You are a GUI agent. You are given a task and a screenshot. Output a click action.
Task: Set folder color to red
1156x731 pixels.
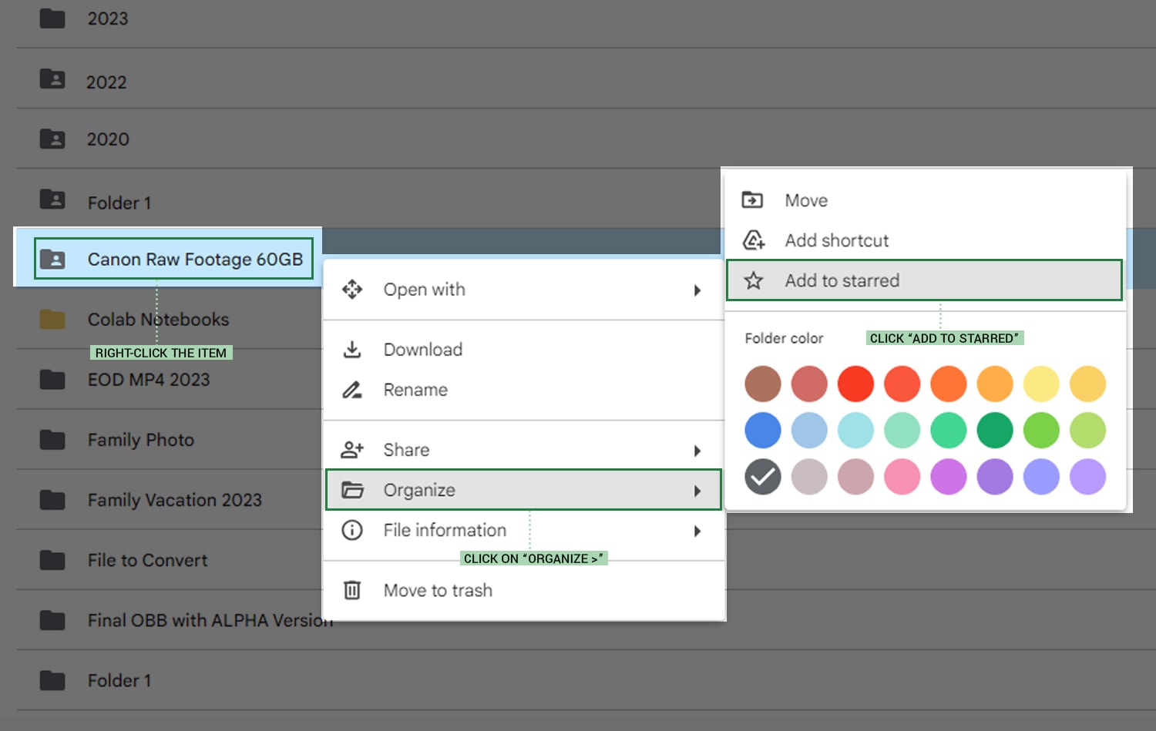coord(855,384)
